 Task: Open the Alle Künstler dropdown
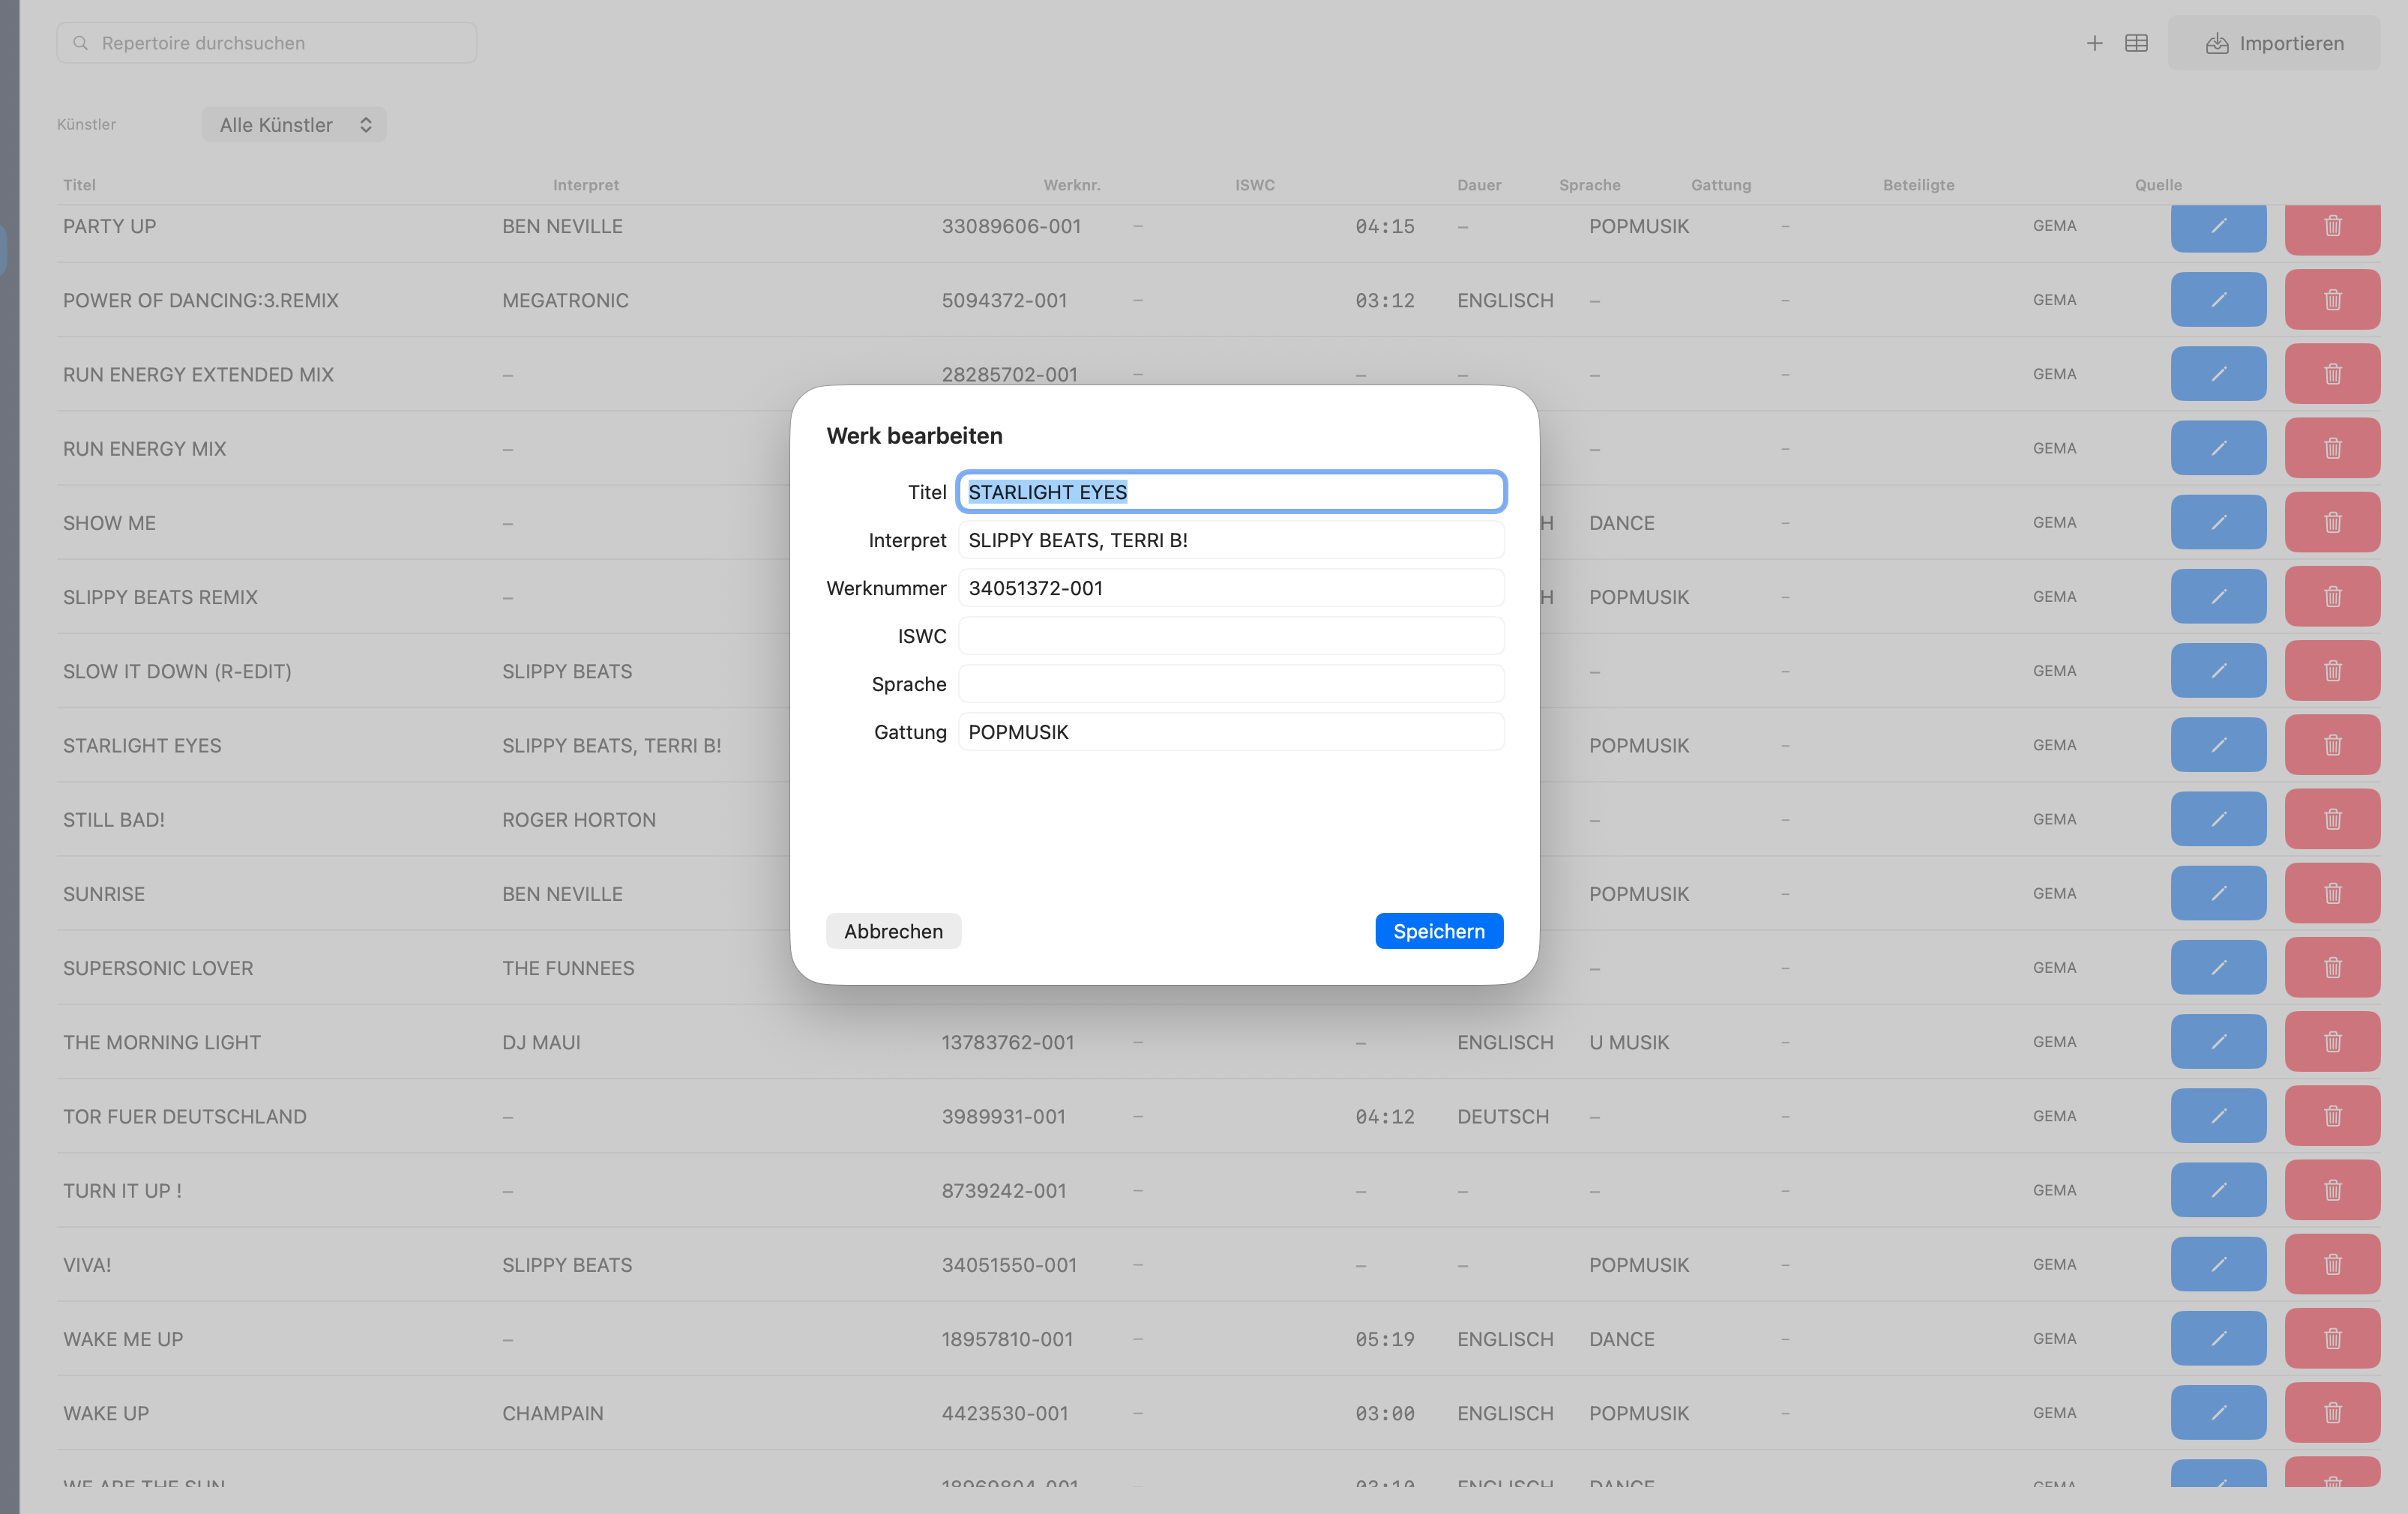[294, 125]
